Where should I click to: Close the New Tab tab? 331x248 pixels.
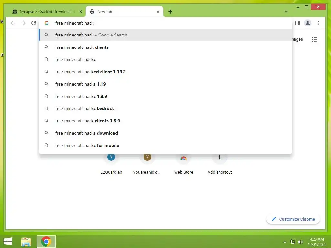pyautogui.click(x=158, y=12)
